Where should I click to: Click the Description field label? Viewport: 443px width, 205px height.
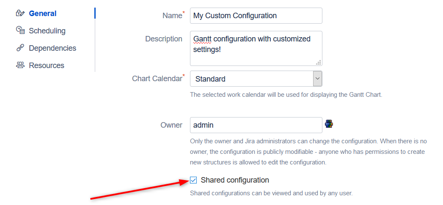point(164,39)
